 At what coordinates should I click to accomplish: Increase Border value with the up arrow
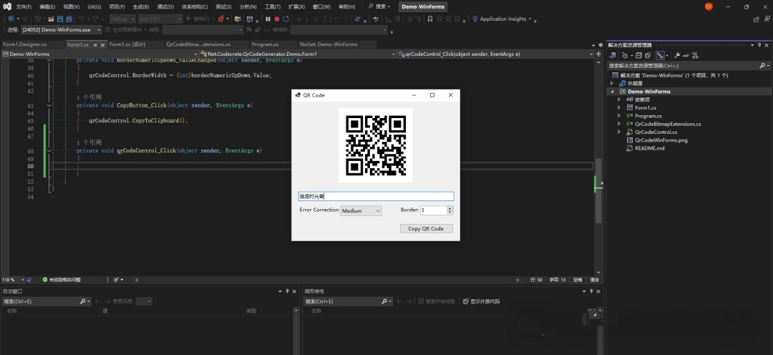click(x=449, y=208)
